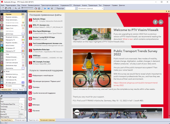The image size is (170, 124).
Task: Select the Автостоянки parking icon
Action: point(2,45)
